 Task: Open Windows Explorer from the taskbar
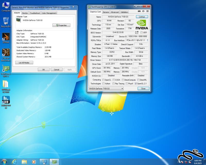[24, 162]
